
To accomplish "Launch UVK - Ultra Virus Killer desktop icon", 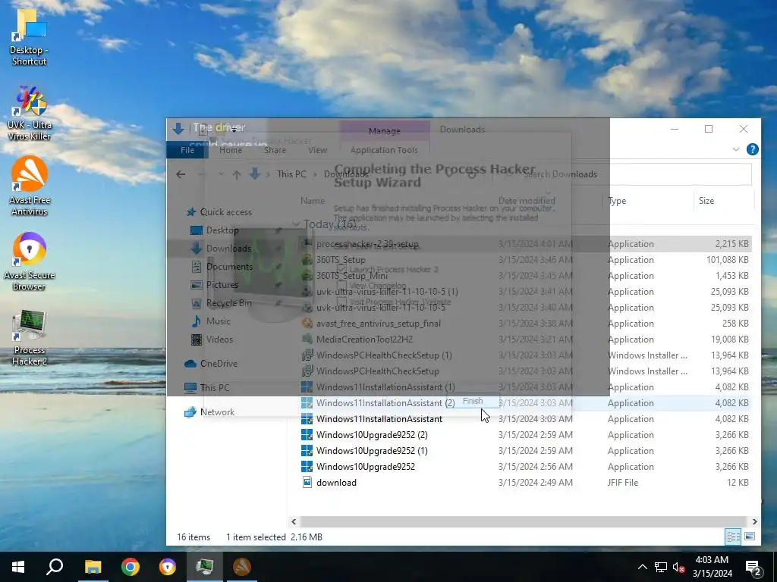I will [29, 113].
